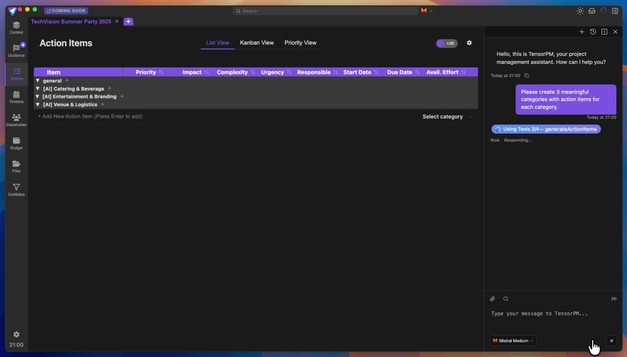Open the Budget section
Image resolution: width=627 pixels, height=357 pixels.
click(x=16, y=143)
